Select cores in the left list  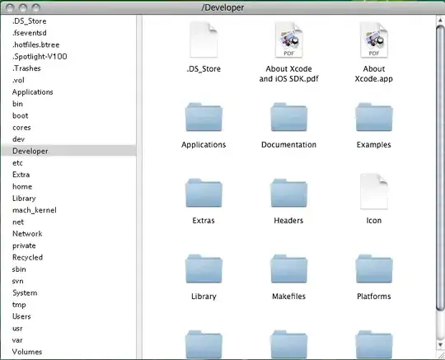[21, 128]
